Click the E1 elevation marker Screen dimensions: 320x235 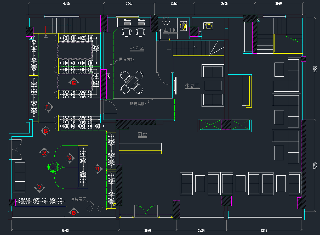[48, 107]
